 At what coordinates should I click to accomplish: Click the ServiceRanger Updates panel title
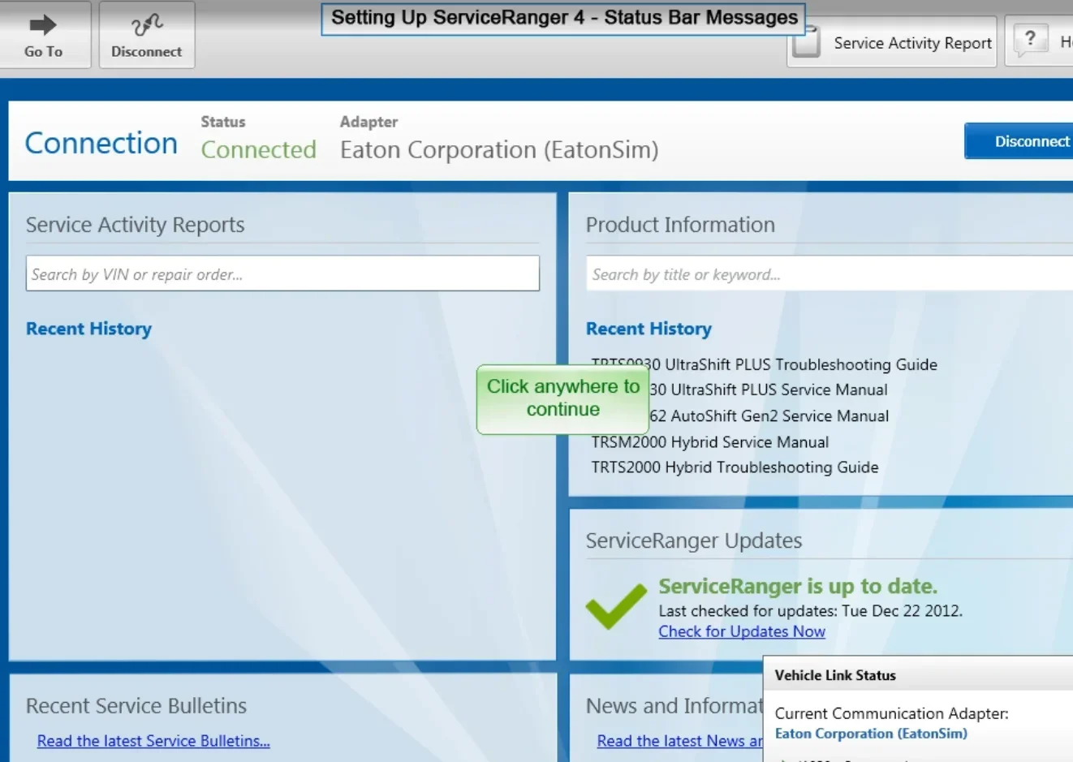tap(694, 540)
